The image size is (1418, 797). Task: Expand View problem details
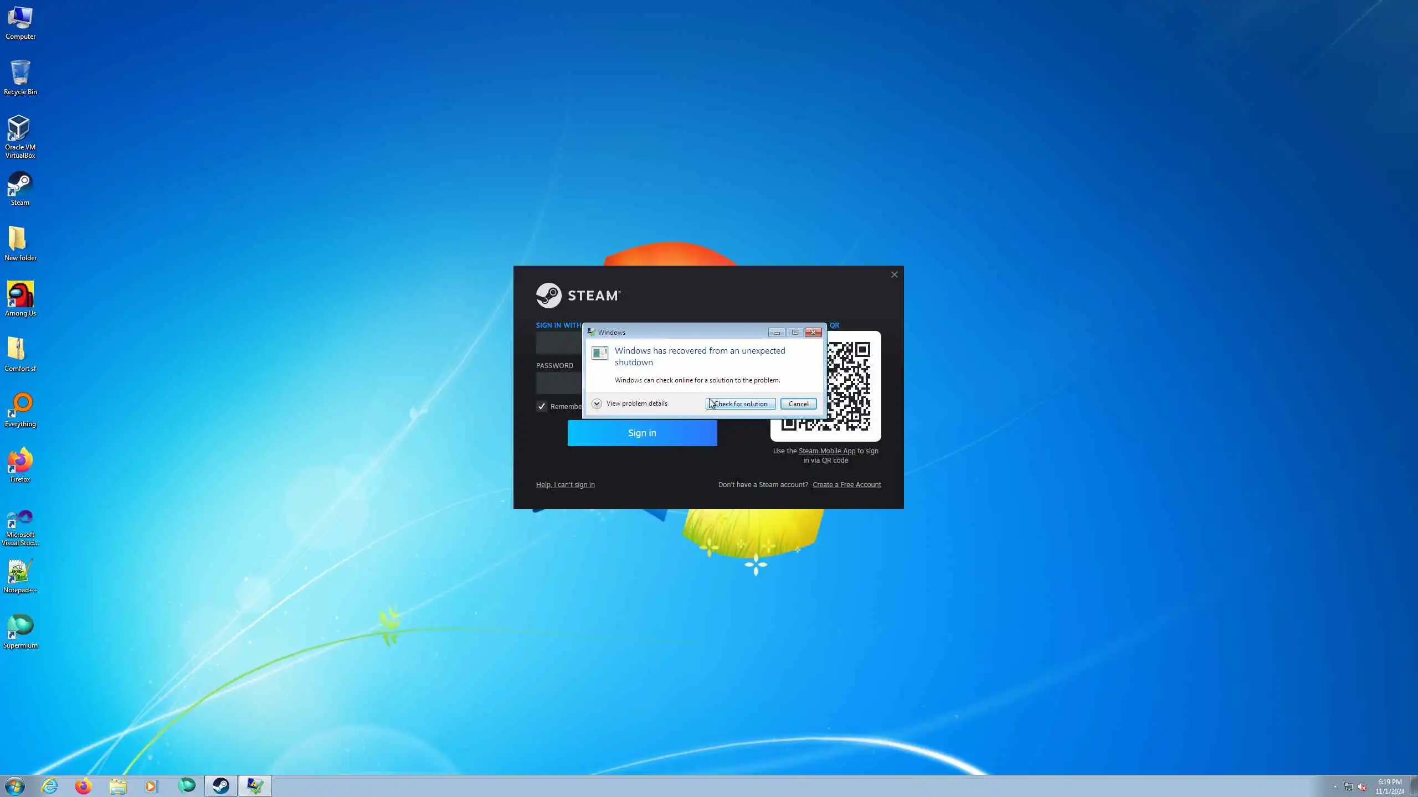tap(597, 403)
